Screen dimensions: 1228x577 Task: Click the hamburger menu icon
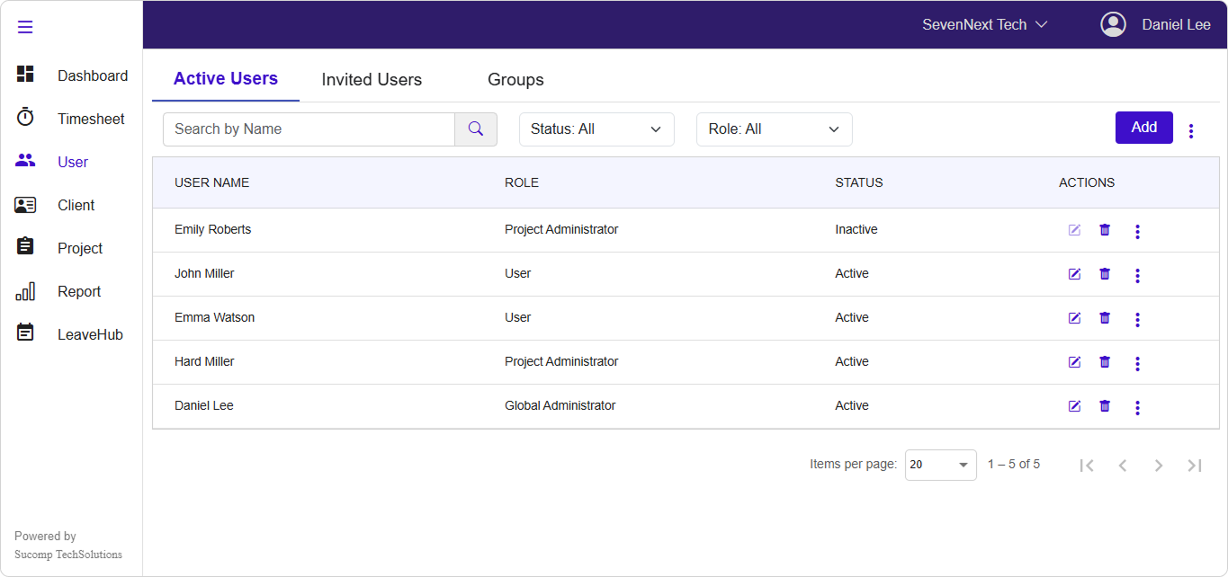click(x=25, y=27)
